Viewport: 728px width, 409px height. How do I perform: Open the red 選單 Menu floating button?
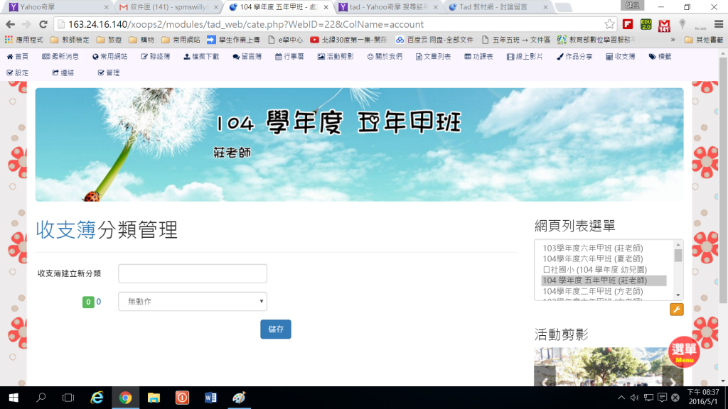pos(684,351)
